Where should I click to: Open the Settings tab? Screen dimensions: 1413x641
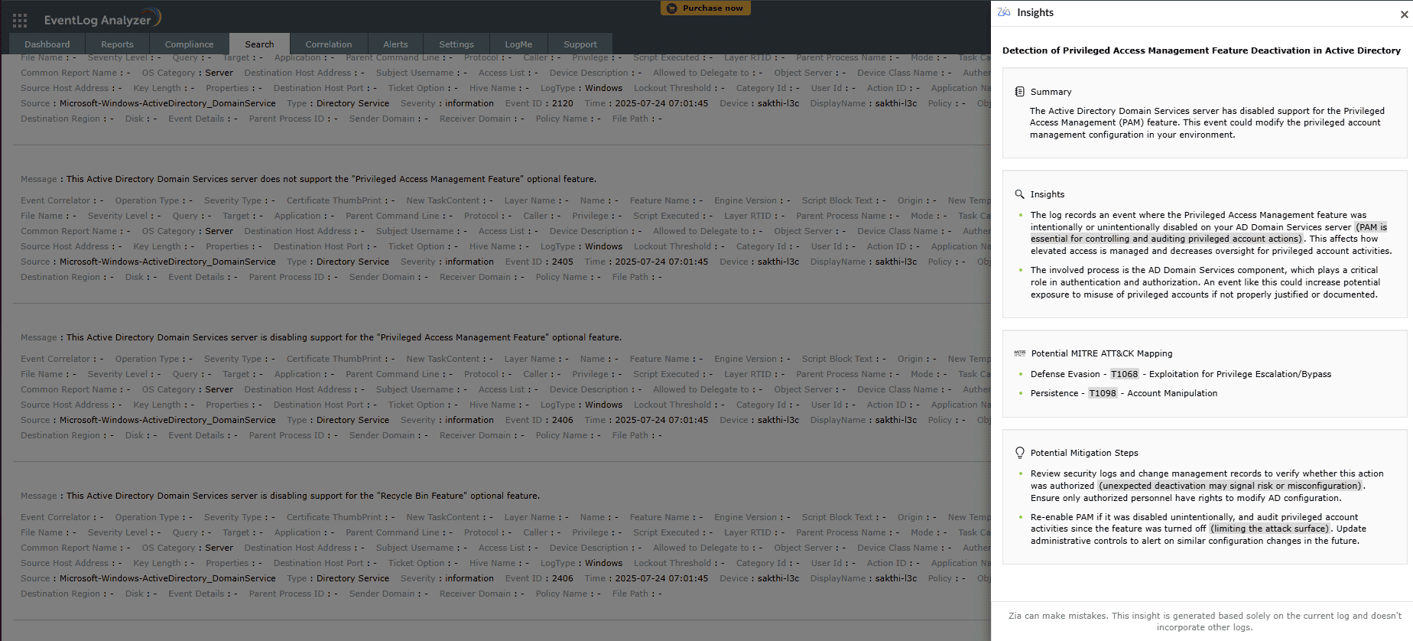[456, 44]
